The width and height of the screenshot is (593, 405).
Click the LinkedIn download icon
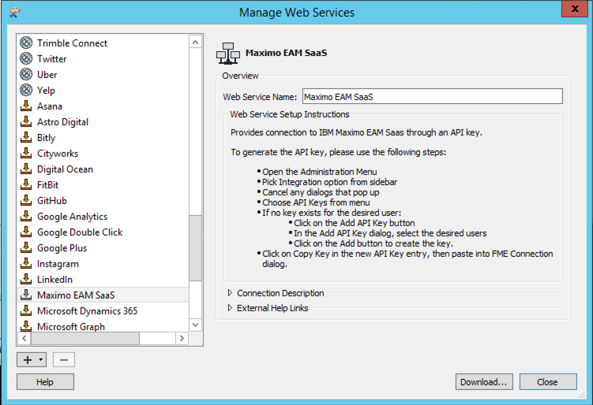point(26,279)
